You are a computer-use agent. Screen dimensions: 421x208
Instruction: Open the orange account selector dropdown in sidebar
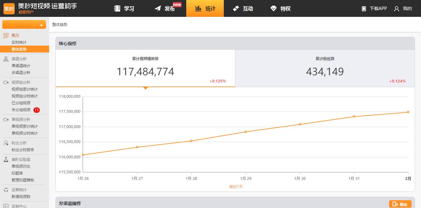coord(24,24)
